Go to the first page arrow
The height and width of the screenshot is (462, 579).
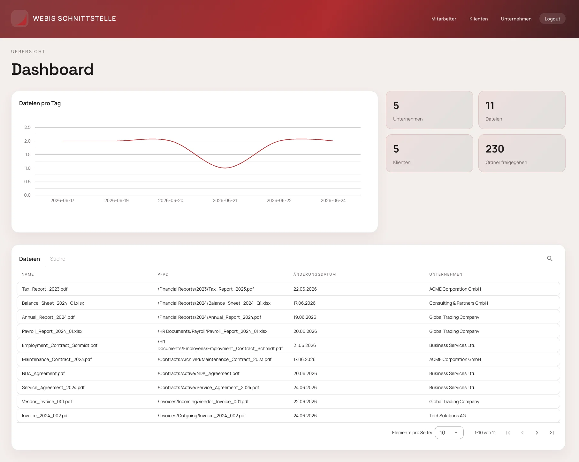coord(508,433)
